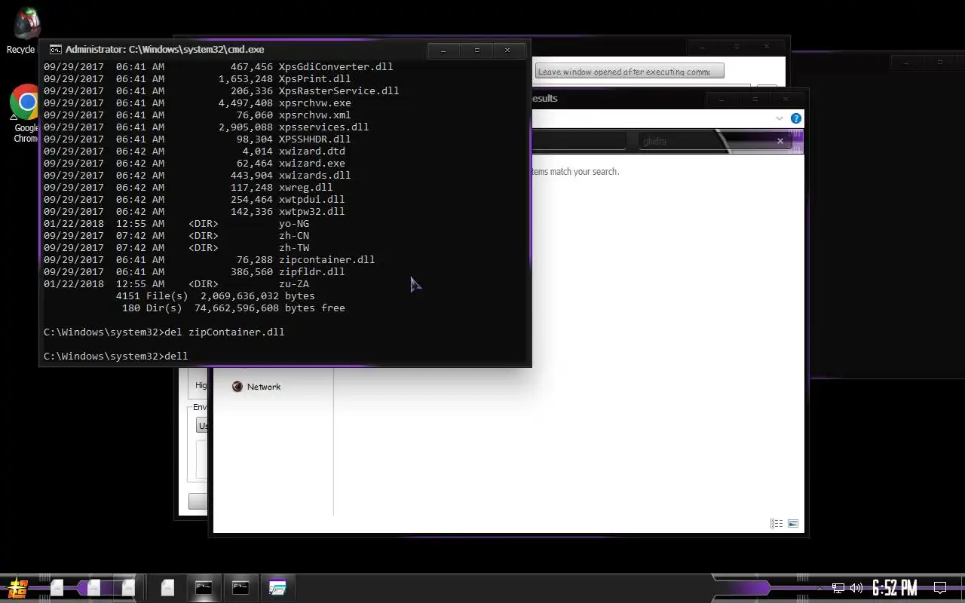Screen dimensions: 965x603
Task: Click 'xpsrchvw.xml' in the listing
Action: [314, 115]
